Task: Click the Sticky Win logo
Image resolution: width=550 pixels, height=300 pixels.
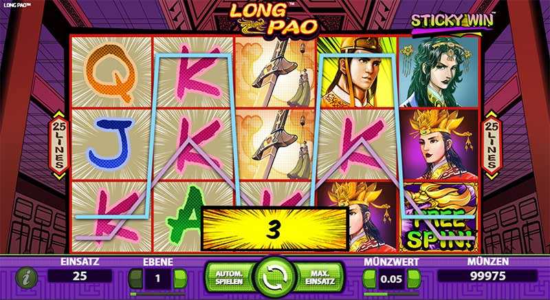Action: coord(452,22)
